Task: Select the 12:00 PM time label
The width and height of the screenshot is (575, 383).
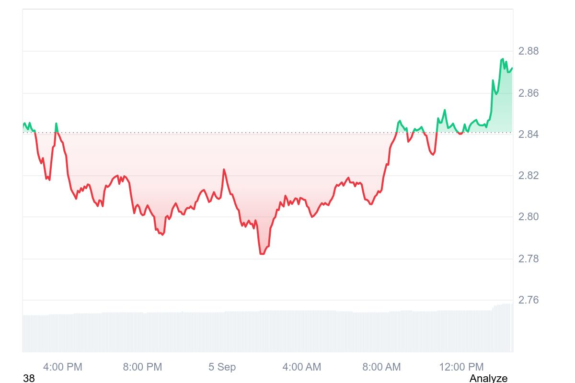Action: coord(461,367)
